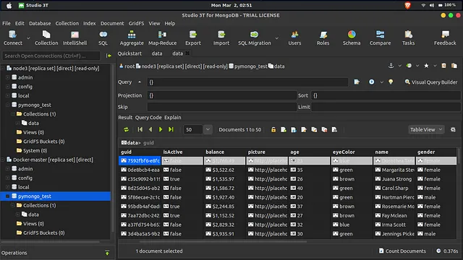
Task: Click the Collection toolbar icon
Action: (46, 38)
